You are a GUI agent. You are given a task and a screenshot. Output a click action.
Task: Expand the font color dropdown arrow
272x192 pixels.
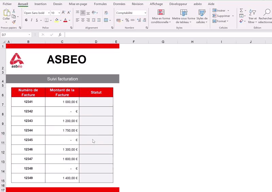69,20
